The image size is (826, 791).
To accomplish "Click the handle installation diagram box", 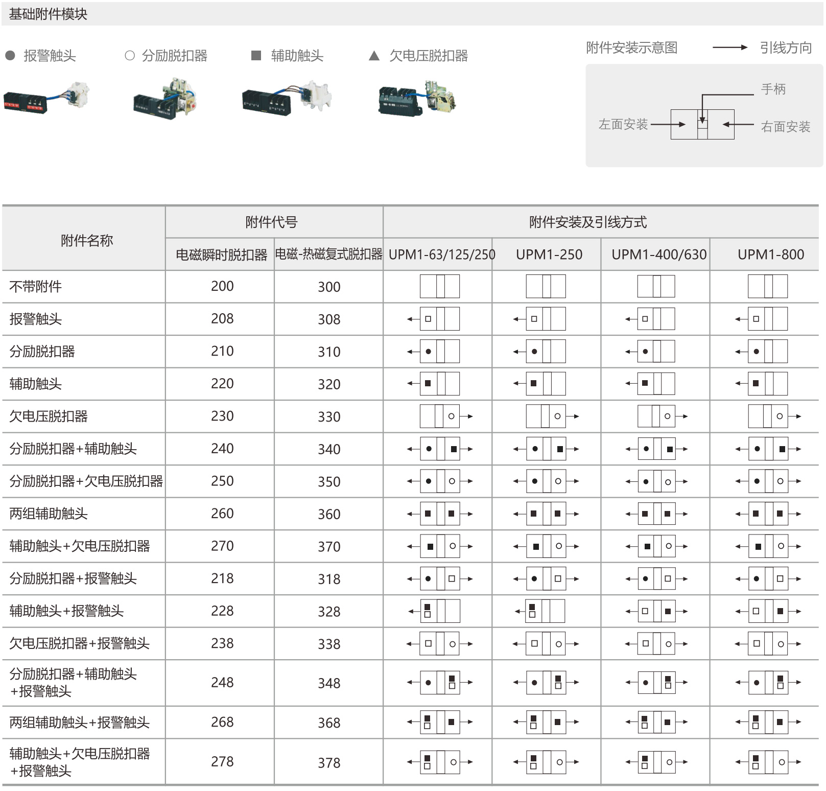I will click(702, 124).
